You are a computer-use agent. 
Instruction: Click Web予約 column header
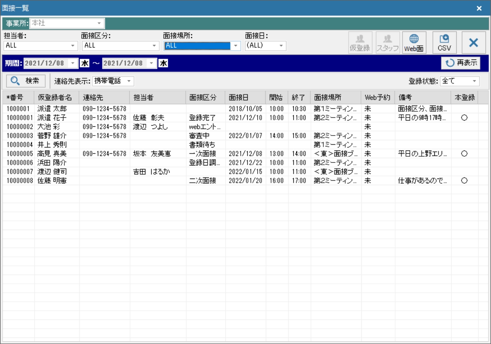click(378, 98)
